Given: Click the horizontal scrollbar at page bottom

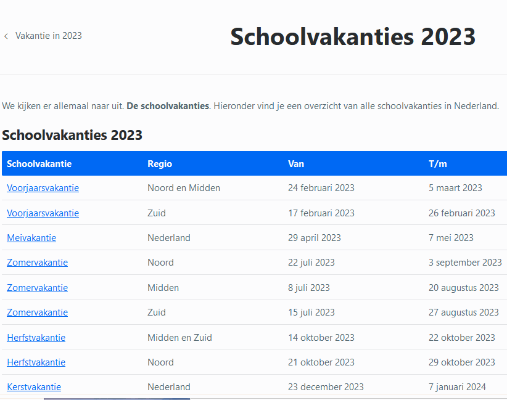Looking at the screenshot, I should 117,398.
